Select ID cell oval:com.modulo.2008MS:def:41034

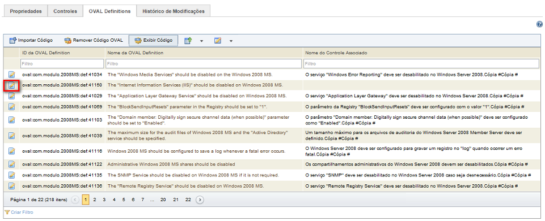pos(62,75)
